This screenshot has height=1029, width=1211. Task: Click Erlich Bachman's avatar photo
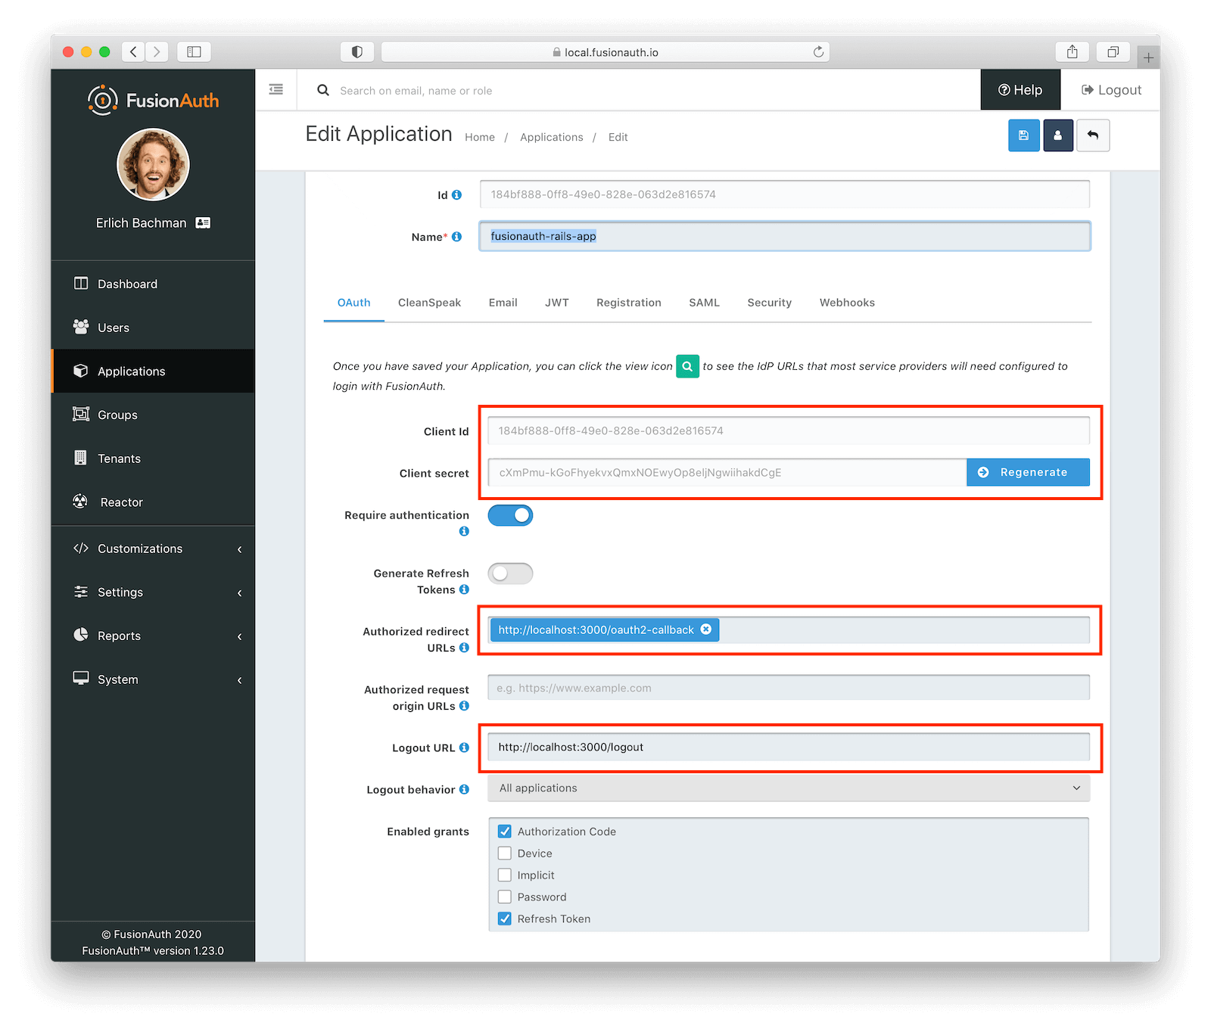pos(153,164)
